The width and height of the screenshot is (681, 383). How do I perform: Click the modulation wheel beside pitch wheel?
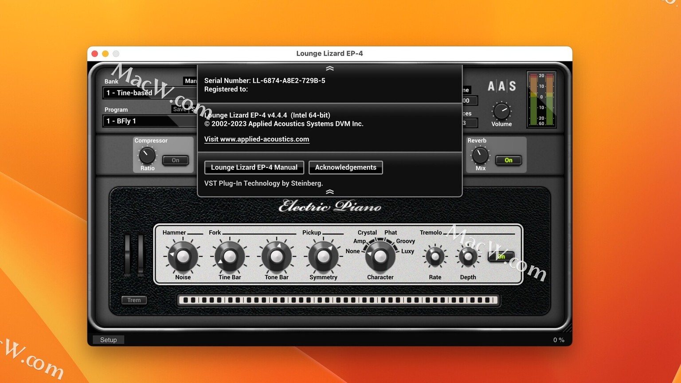pos(141,256)
